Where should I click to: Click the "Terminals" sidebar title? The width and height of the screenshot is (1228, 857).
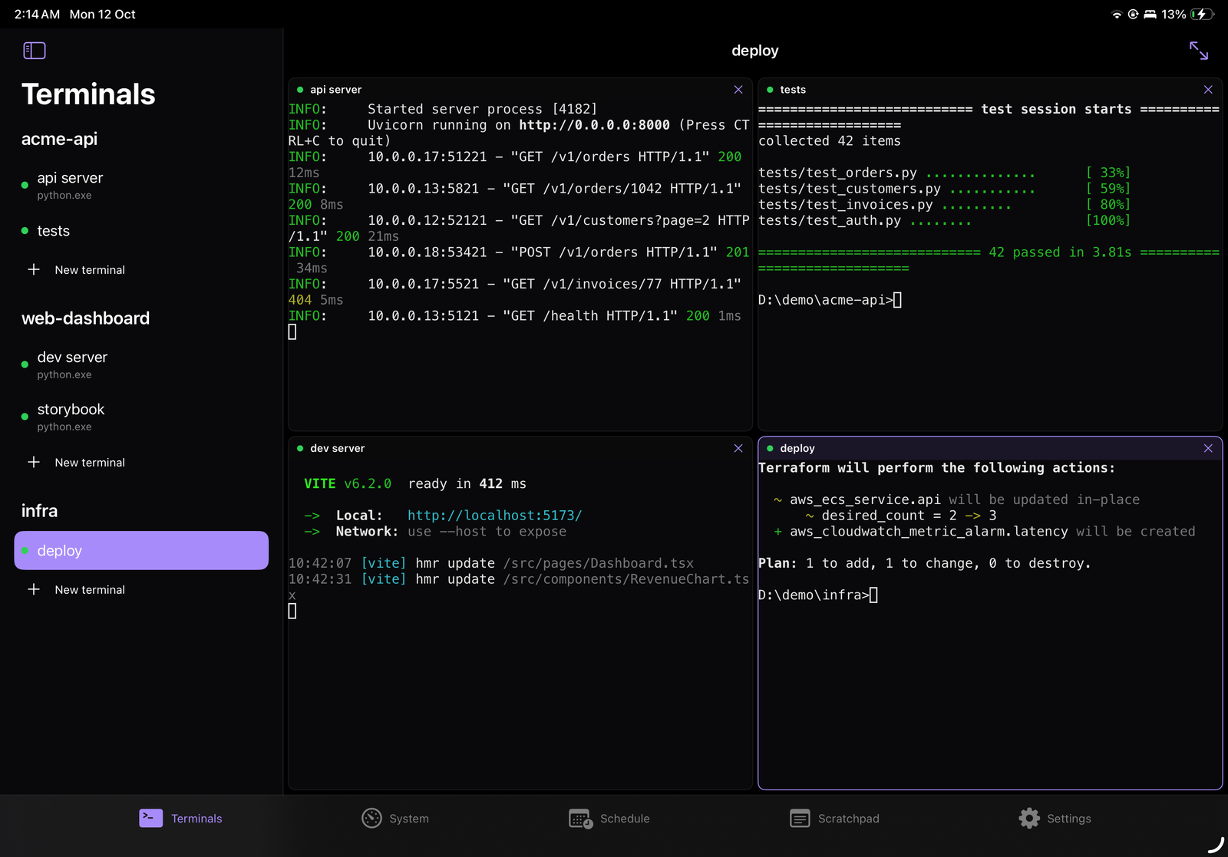click(88, 94)
